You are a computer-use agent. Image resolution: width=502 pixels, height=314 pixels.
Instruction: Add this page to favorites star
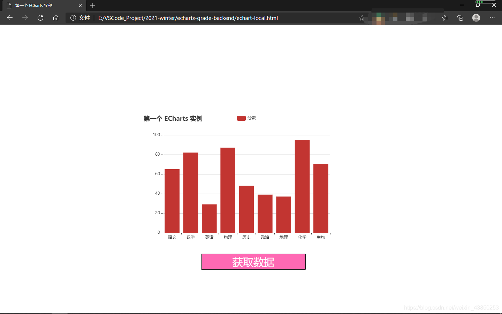[x=362, y=18]
